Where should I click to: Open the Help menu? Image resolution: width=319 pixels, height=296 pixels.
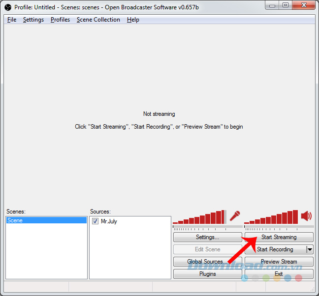coord(133,20)
